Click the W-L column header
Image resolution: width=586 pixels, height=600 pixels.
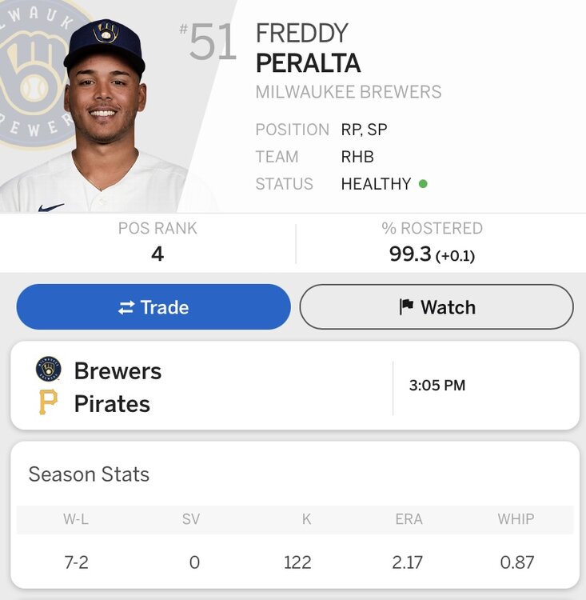pyautogui.click(x=76, y=519)
